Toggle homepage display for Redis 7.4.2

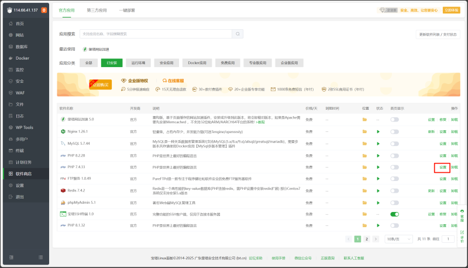pyautogui.click(x=394, y=190)
